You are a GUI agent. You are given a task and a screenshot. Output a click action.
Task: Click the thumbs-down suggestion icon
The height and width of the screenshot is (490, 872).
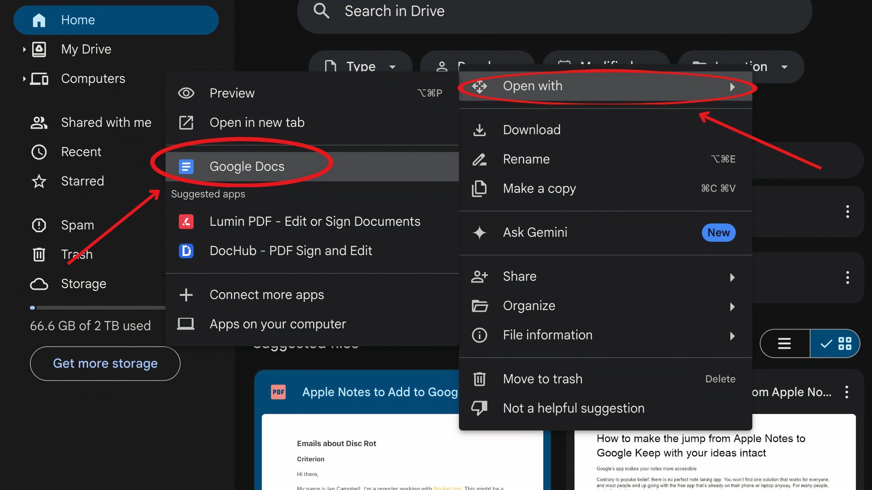pos(480,408)
